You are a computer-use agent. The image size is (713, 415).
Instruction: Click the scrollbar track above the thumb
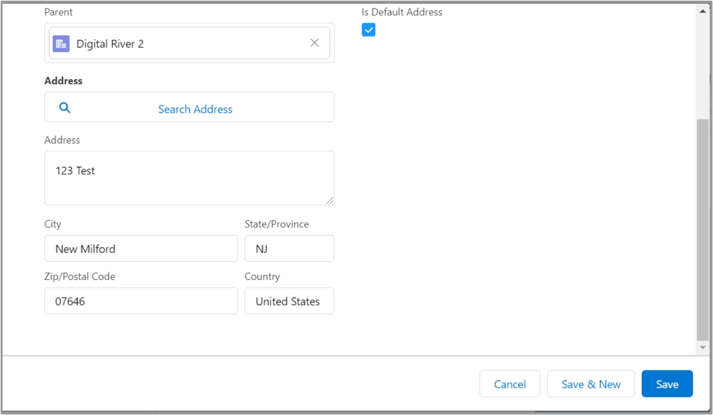coord(702,64)
